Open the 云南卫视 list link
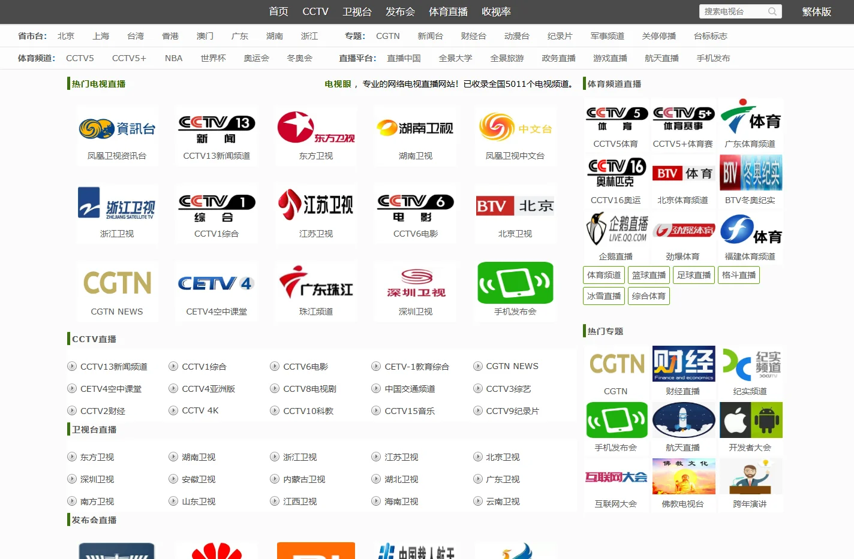This screenshot has width=854, height=559. coord(503,501)
